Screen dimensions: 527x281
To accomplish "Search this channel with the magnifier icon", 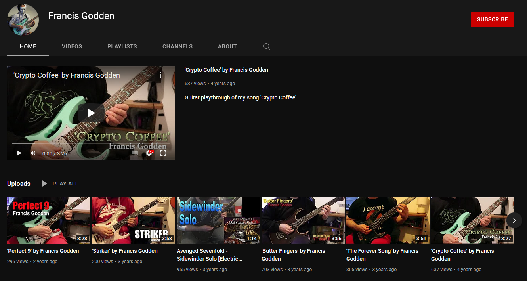I will tap(267, 47).
